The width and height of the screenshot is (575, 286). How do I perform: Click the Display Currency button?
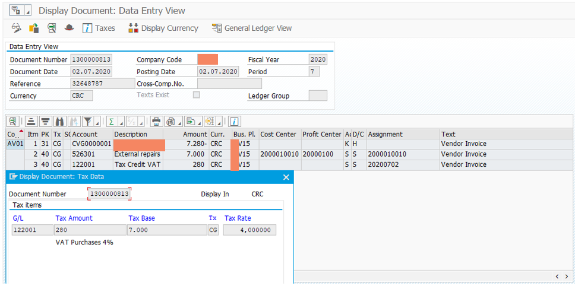(163, 28)
